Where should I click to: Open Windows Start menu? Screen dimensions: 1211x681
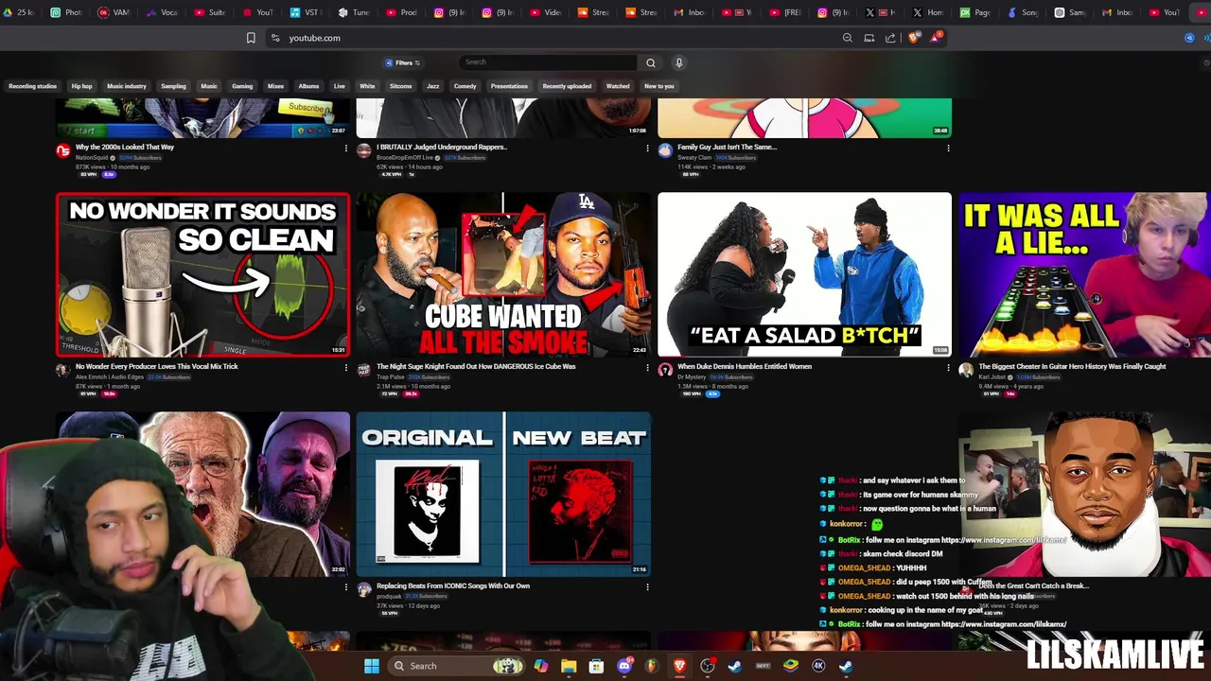372,666
